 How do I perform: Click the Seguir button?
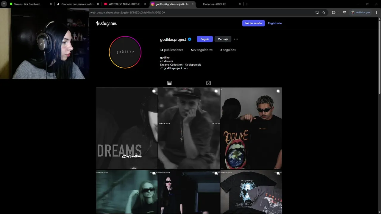(205, 39)
